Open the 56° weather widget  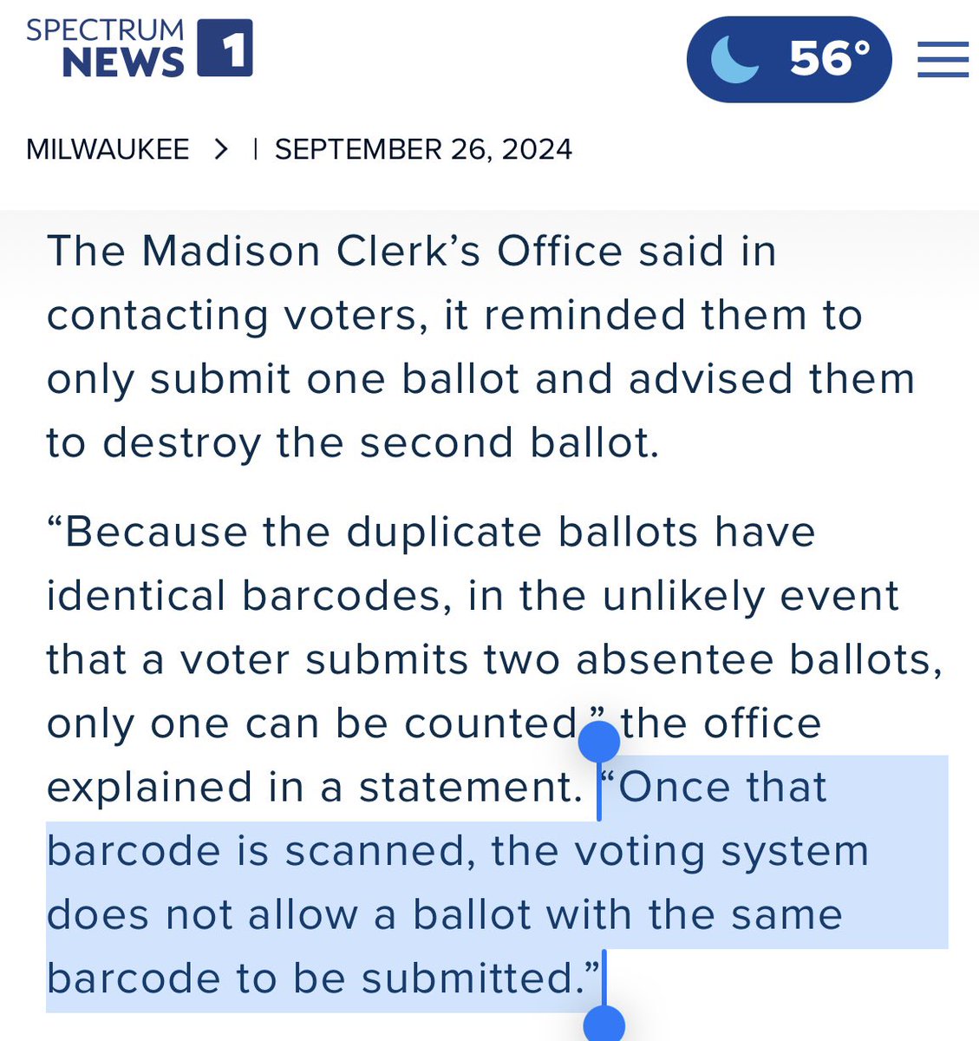pos(789,59)
